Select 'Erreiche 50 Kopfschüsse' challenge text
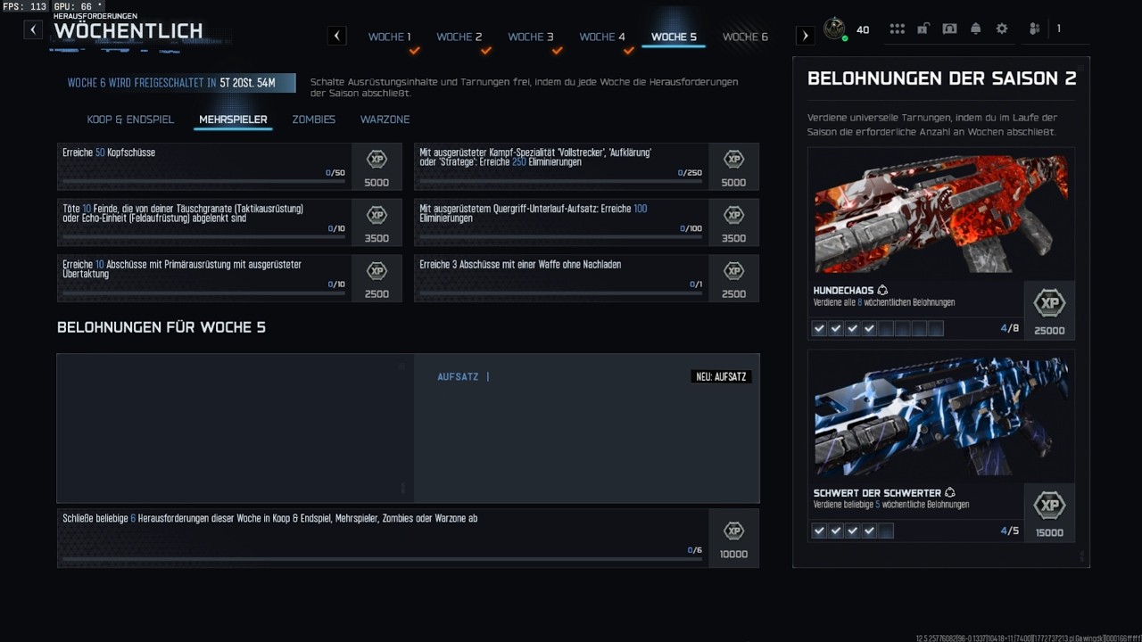Screen dimensions: 1142x642 [x=109, y=152]
